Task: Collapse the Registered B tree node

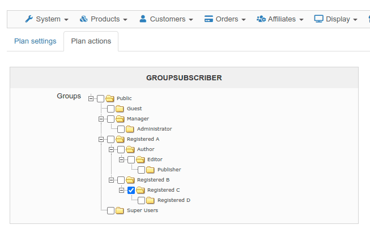Action: 111,180
